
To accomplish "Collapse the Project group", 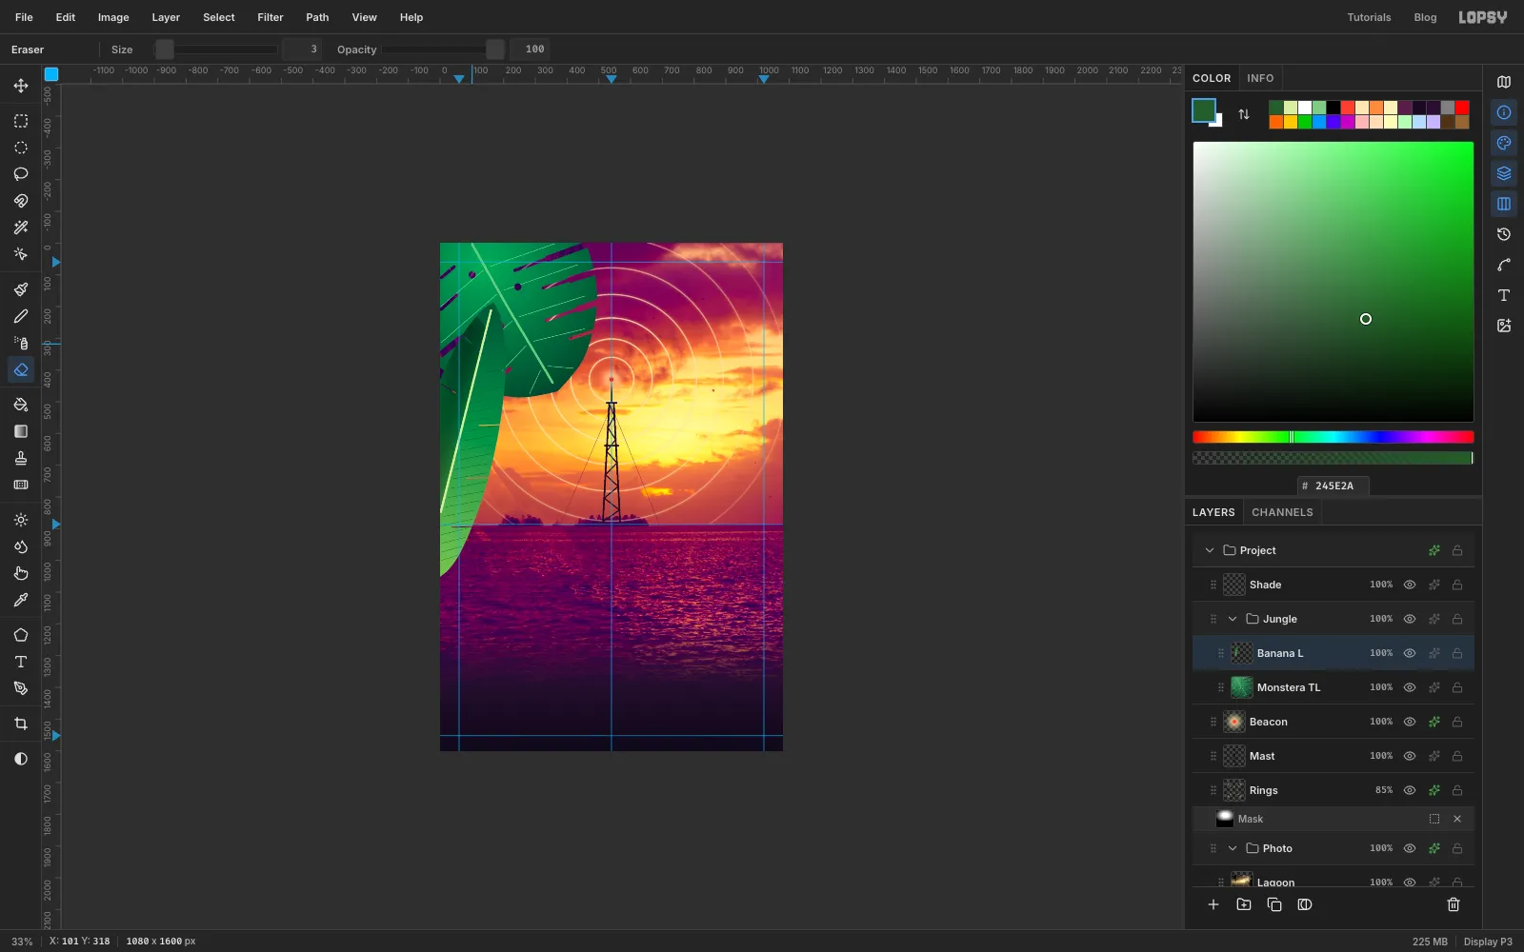I will tap(1210, 550).
